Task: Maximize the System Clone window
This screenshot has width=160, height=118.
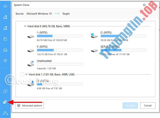Action: coord(144,5)
